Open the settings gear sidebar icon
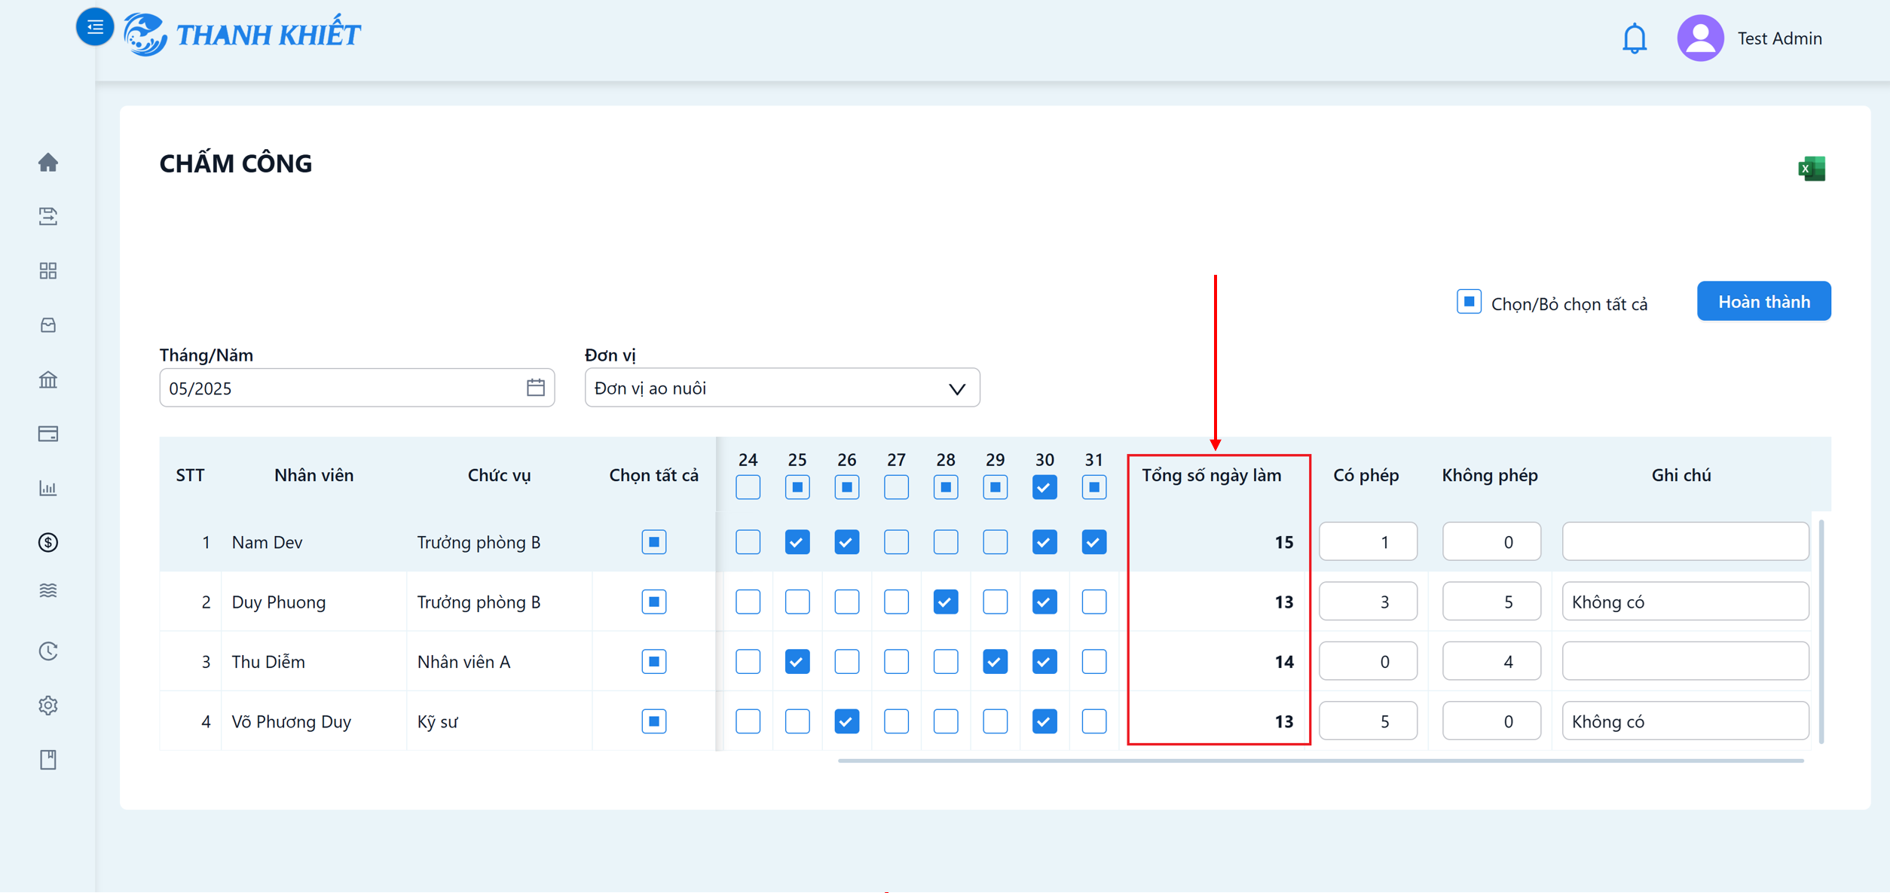 (x=48, y=706)
